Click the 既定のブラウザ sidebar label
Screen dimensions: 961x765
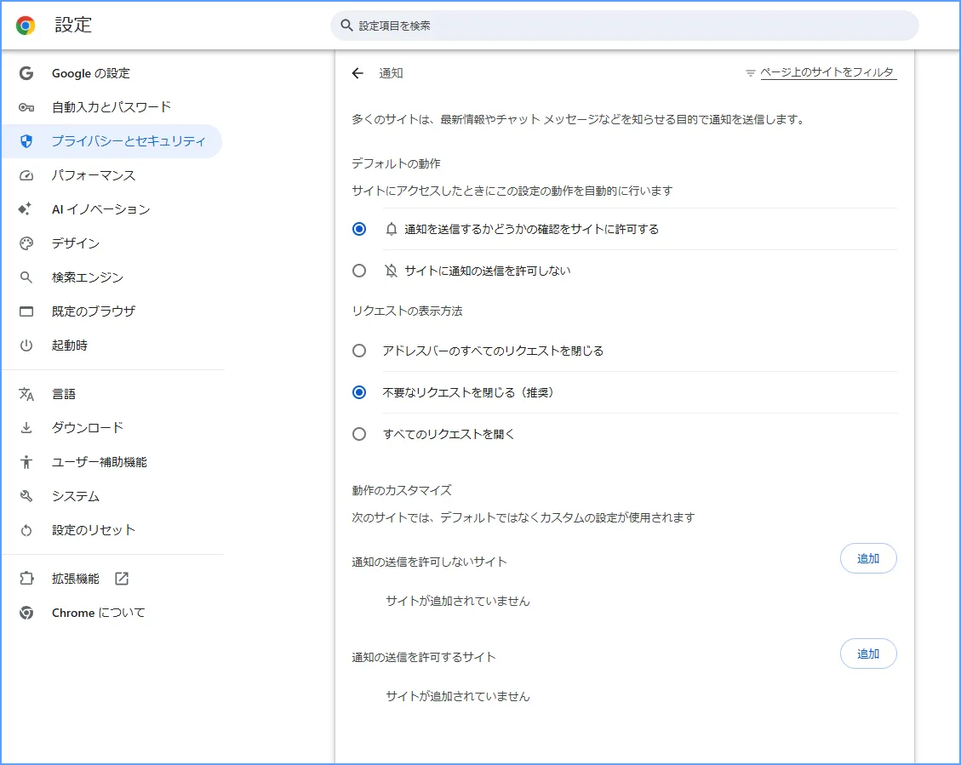(93, 311)
